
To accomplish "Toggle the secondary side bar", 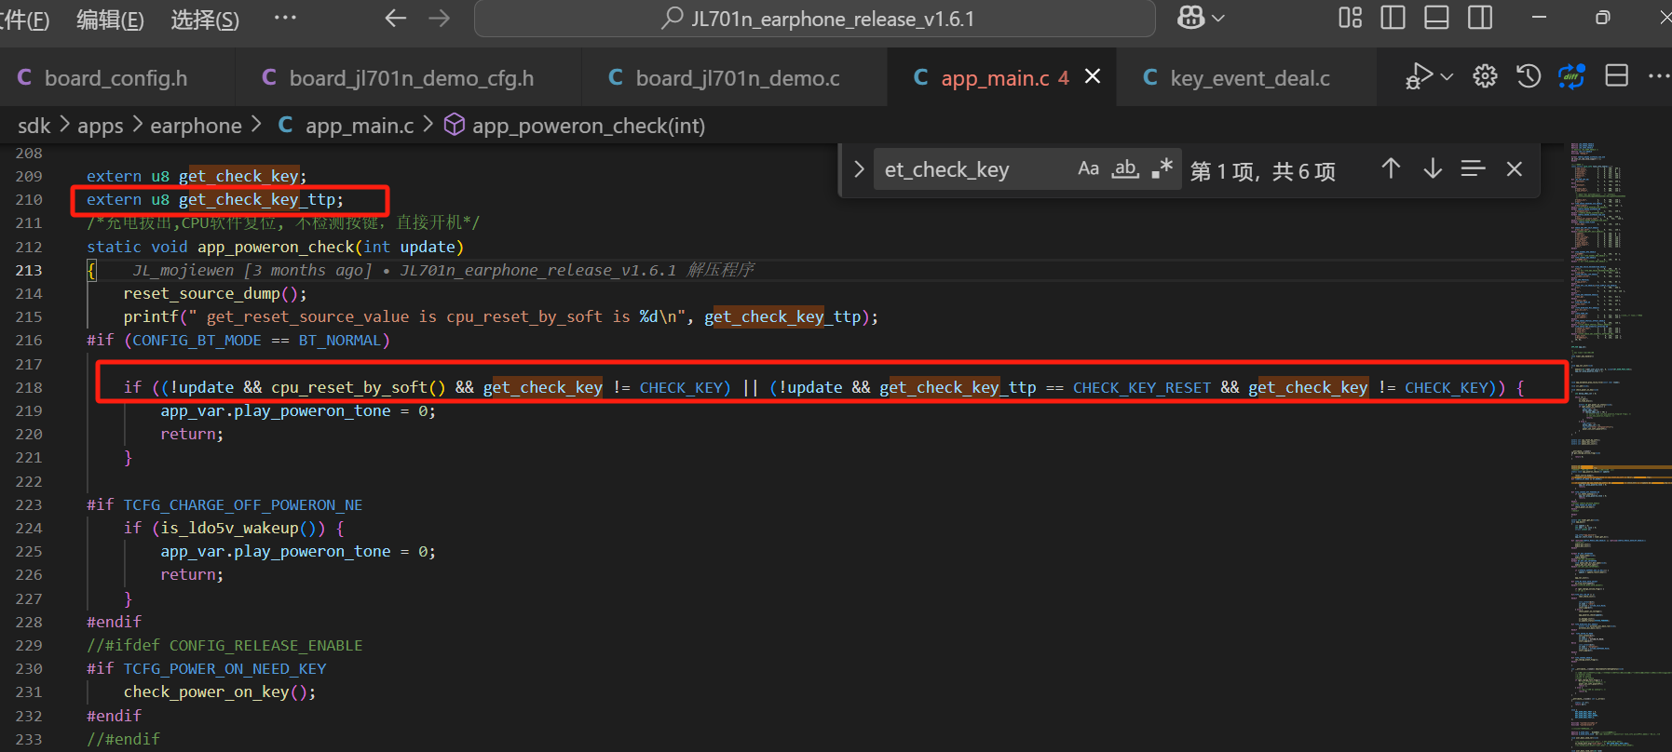I will pos(1480,18).
